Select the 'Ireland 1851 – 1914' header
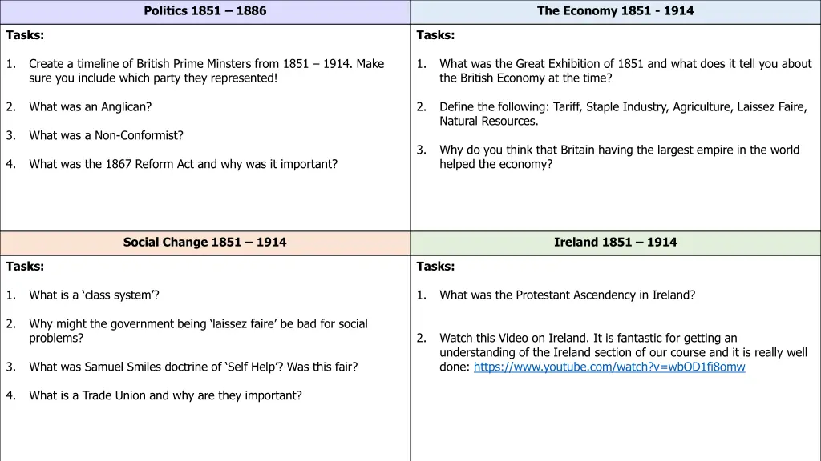The width and height of the screenshot is (821, 461). (616, 243)
